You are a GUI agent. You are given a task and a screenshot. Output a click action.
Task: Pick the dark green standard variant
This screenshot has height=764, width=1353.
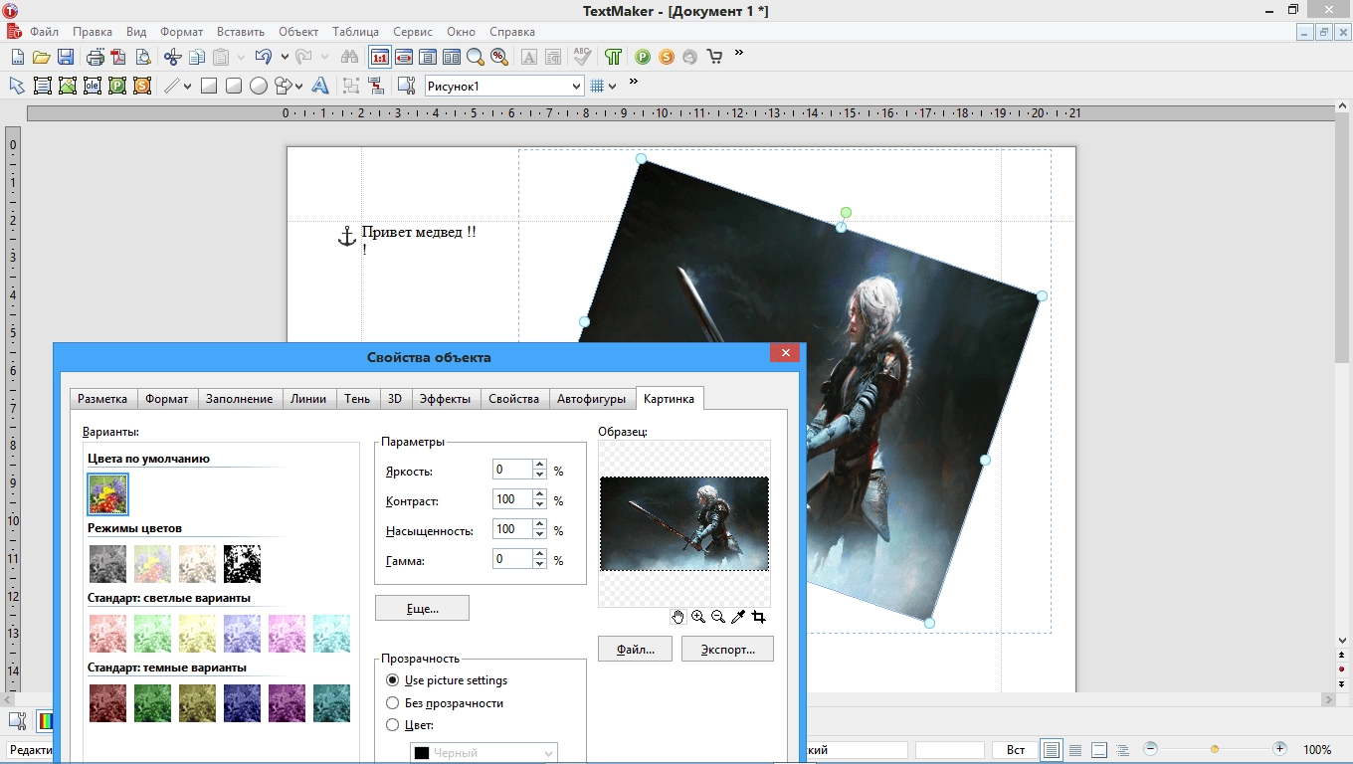pos(152,703)
